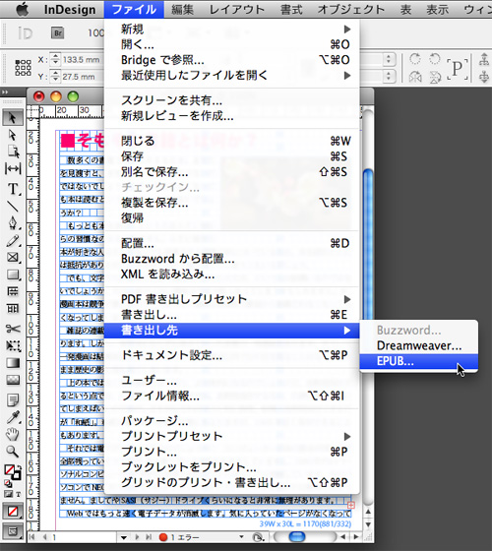Select the Selection tool arrow
Image resolution: width=492 pixels, height=551 pixels.
(13, 118)
